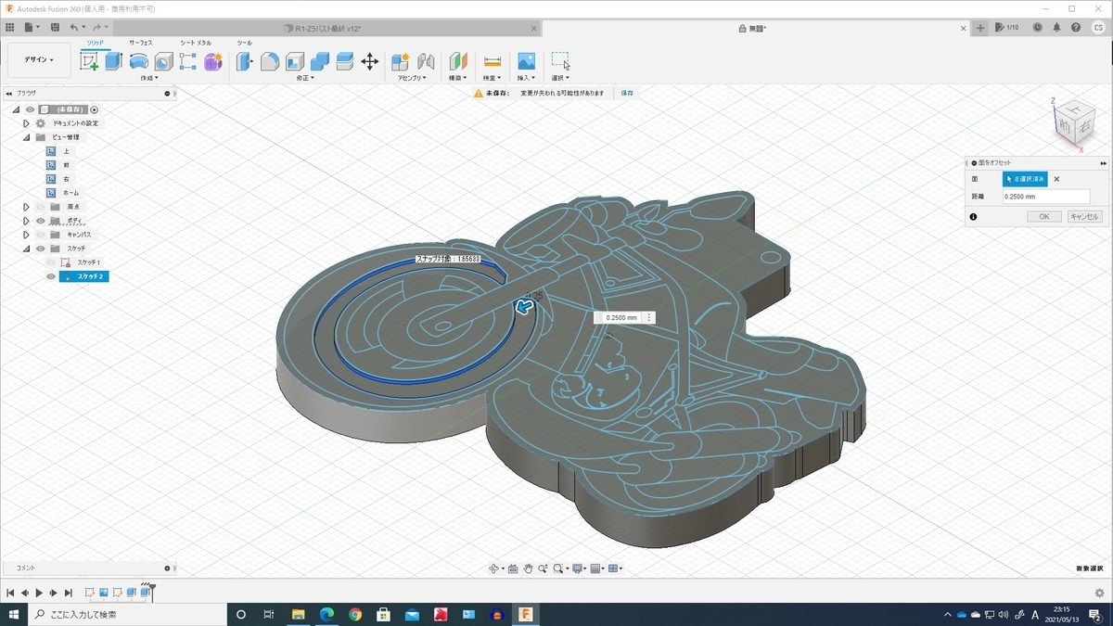Viewport: 1113px width, 626px height.
Task: Activate the Move/Copy arrows tool
Action: click(x=369, y=61)
